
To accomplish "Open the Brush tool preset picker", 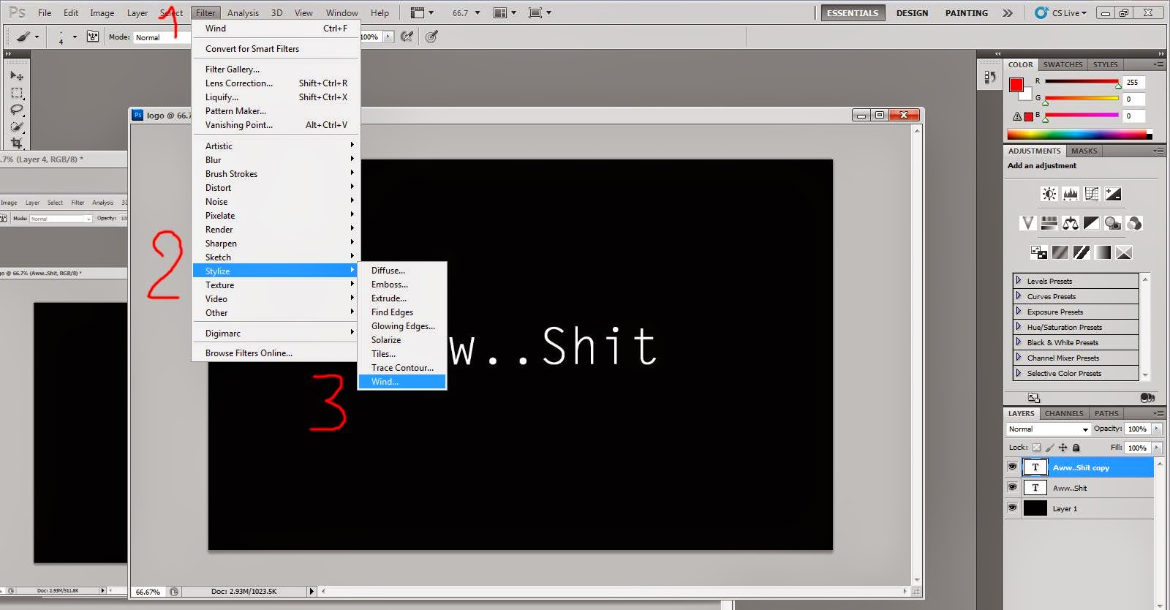I will pyautogui.click(x=28, y=37).
